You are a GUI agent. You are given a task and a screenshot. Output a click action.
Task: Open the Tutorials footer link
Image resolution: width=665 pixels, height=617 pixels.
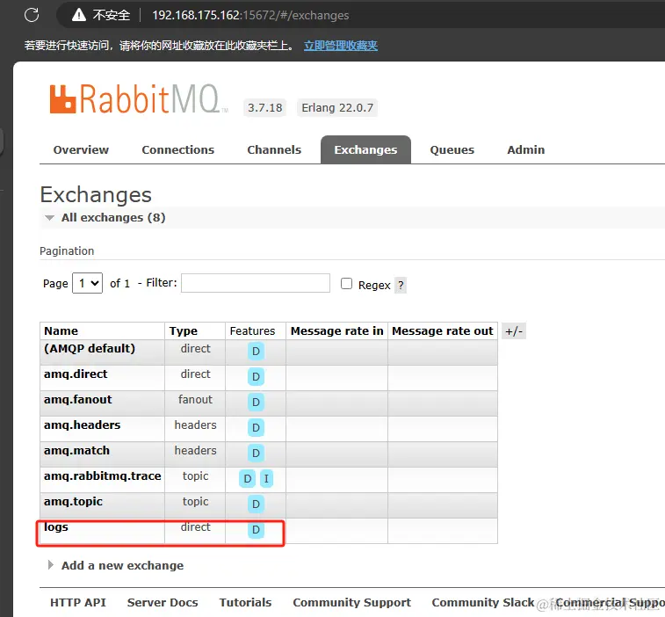coord(245,603)
